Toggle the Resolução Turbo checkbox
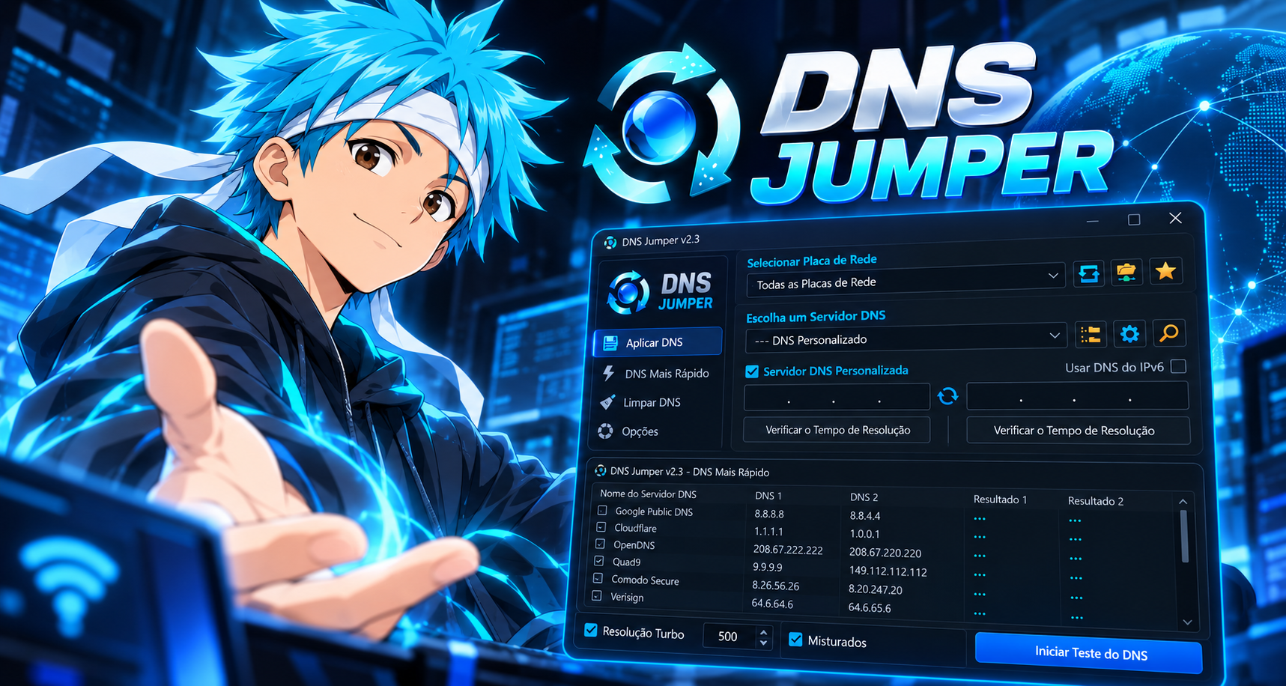The height and width of the screenshot is (686, 1286). point(590,630)
